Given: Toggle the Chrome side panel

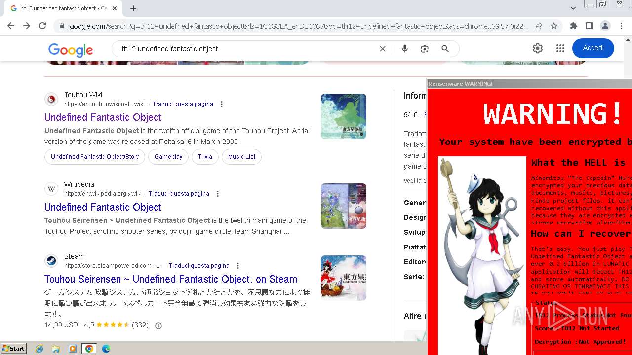Looking at the screenshot, I should (590, 26).
